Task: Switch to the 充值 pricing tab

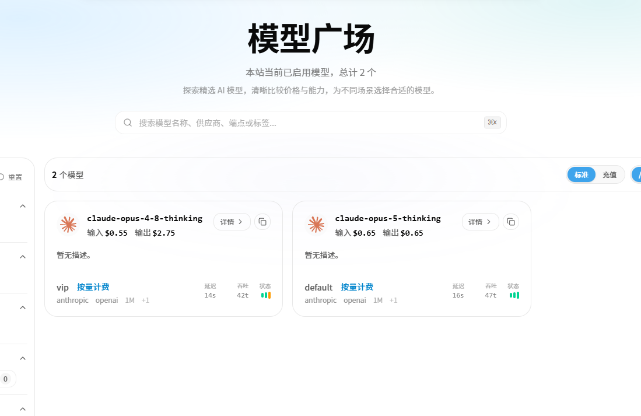Action: (x=609, y=174)
